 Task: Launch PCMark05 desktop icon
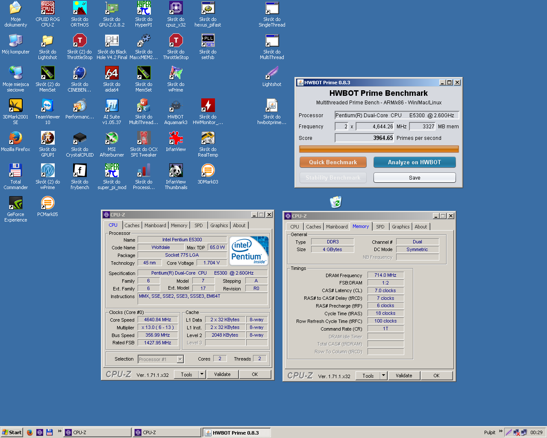(x=47, y=207)
